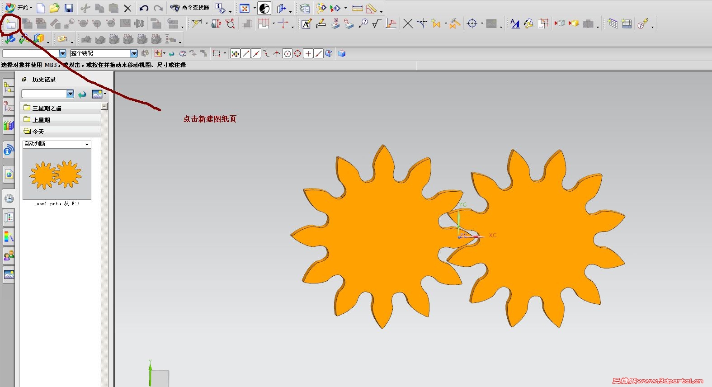Viewport: 712px width, 387px height.
Task: Switch to the History clock tab
Action: click(9, 198)
